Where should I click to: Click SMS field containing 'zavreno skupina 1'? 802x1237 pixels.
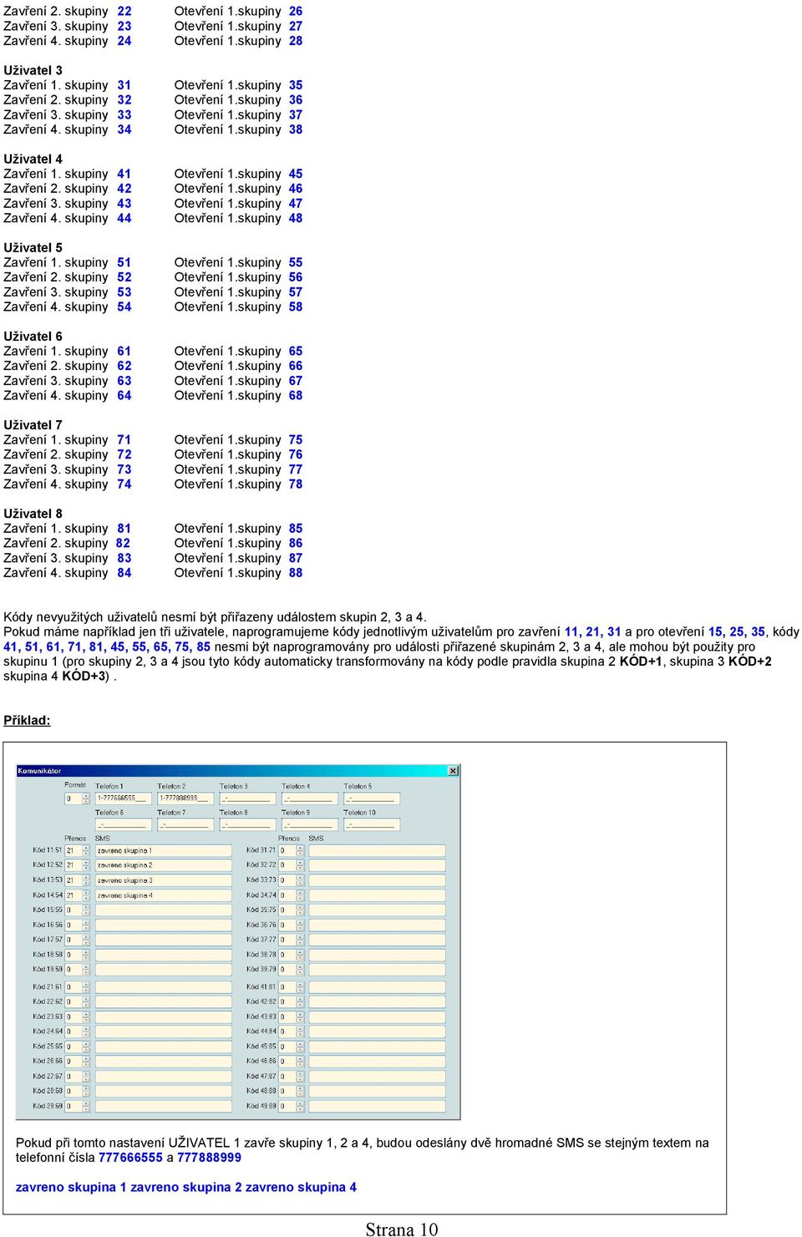click(164, 850)
